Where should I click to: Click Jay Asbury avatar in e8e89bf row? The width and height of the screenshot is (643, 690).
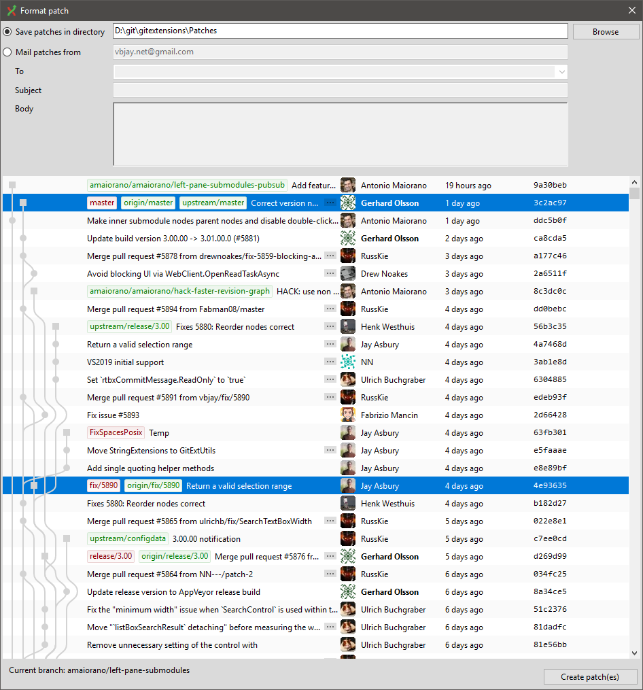(348, 468)
